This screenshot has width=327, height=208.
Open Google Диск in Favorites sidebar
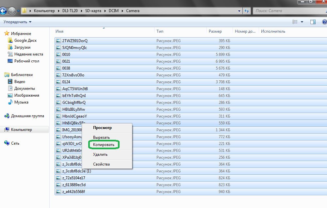[x=25, y=40]
